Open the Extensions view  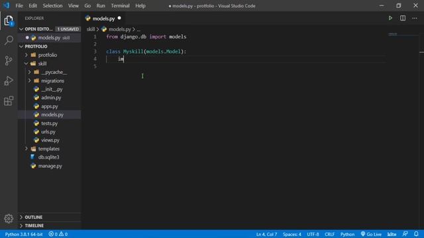pos(9,100)
